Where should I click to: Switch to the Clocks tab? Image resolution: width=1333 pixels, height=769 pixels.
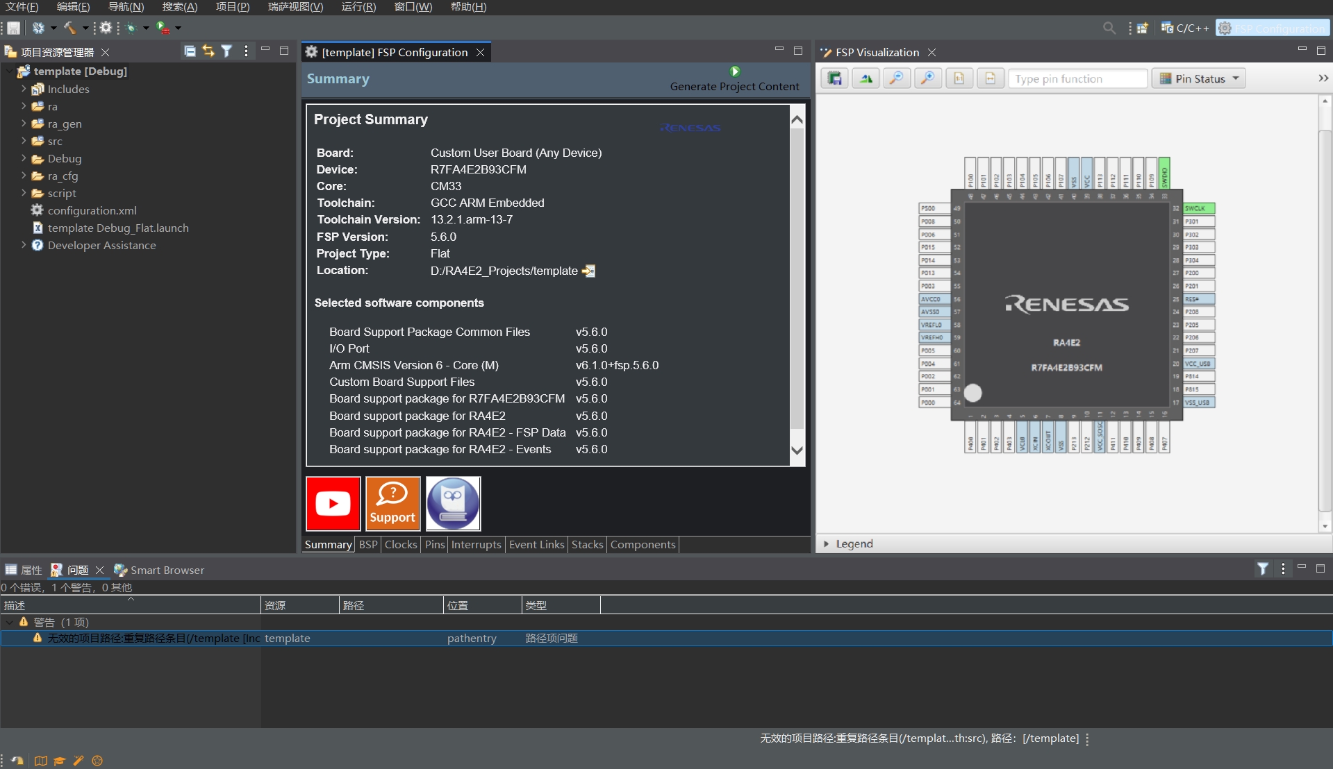coord(401,544)
